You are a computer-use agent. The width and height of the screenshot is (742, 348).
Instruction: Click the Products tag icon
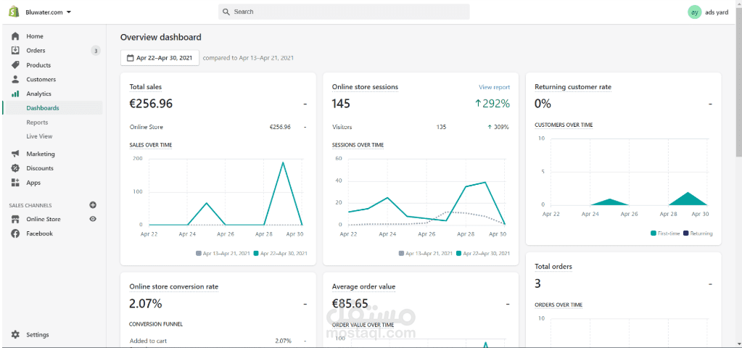[16, 65]
